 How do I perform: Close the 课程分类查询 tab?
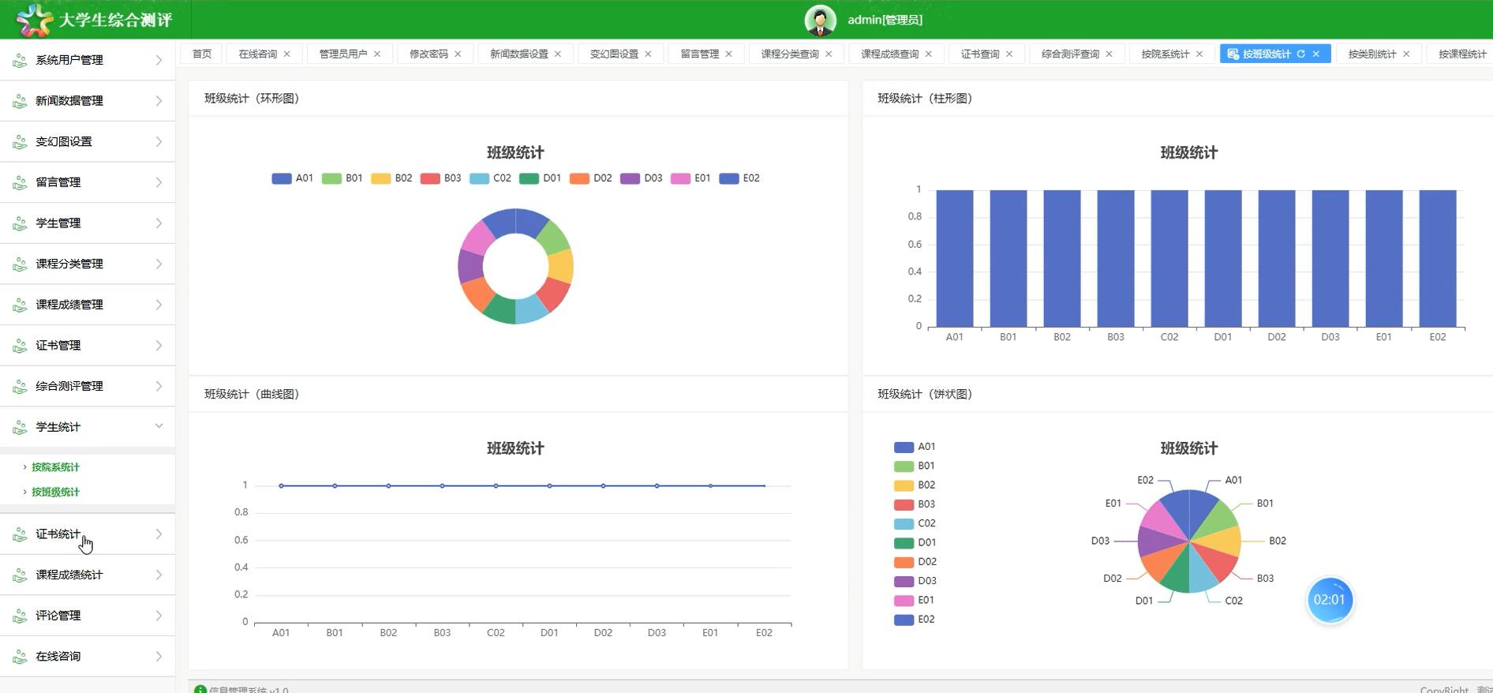(829, 54)
